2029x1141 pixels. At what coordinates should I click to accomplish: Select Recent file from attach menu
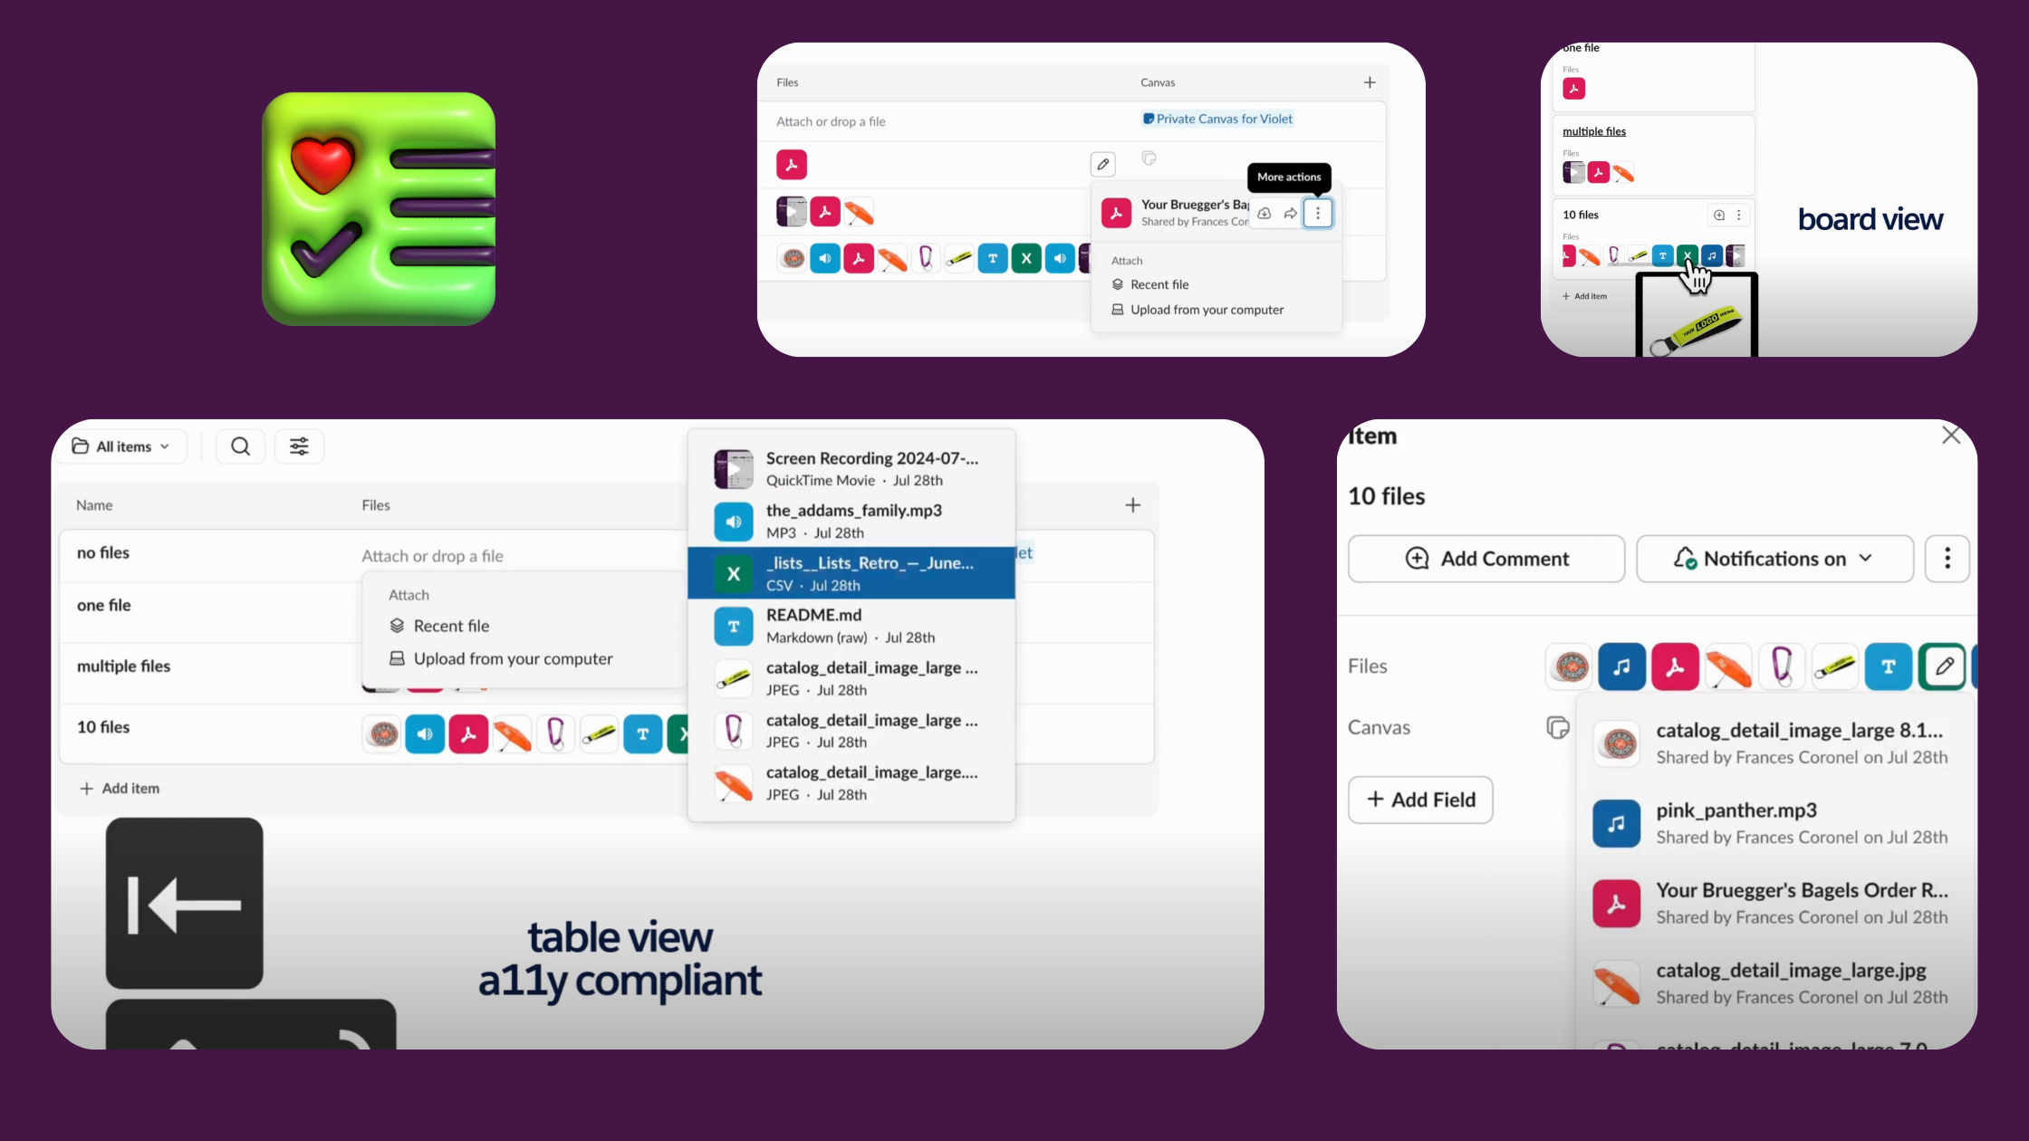click(450, 626)
